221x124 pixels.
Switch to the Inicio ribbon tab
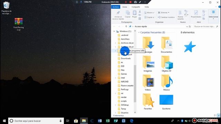(x=125, y=7)
